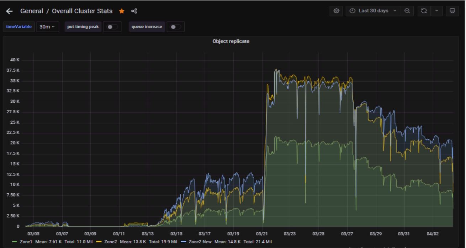The image size is (466, 248).
Task: Expand the refresh interval dropdown arrow
Action: pos(436,11)
